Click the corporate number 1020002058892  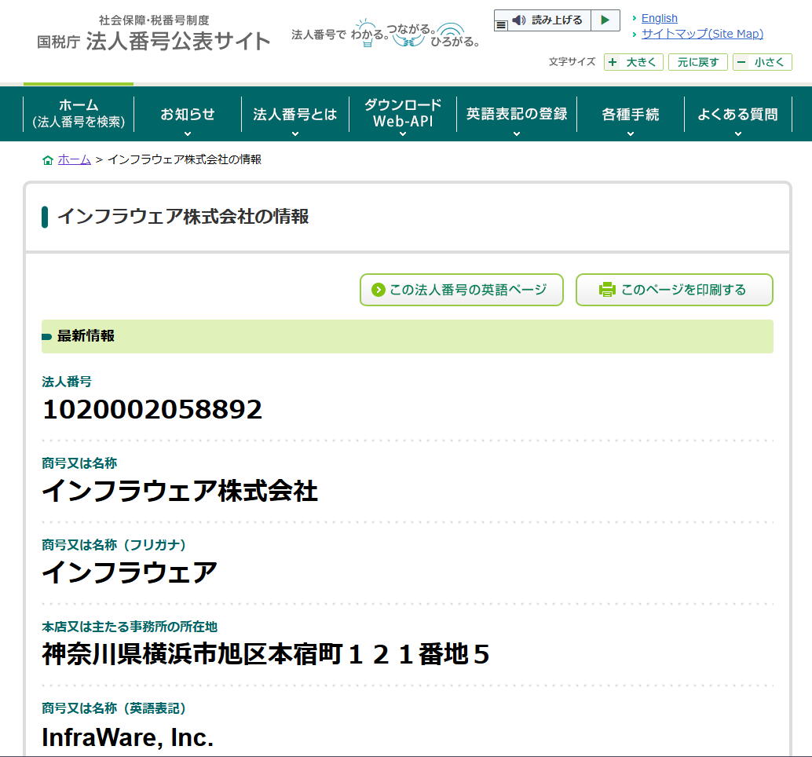tap(152, 410)
